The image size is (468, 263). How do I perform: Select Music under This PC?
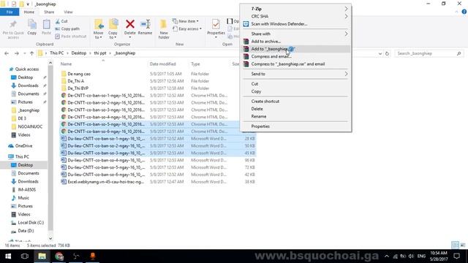[x=20, y=198]
